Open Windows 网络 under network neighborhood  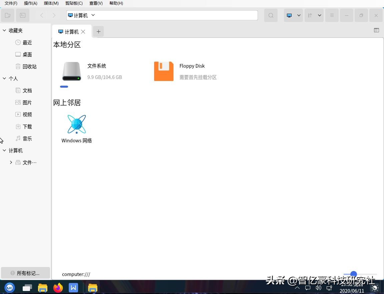(76, 124)
